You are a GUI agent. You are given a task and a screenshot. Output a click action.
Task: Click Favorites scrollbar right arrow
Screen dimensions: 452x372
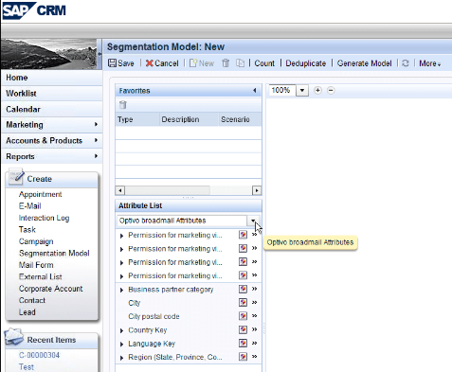click(257, 190)
